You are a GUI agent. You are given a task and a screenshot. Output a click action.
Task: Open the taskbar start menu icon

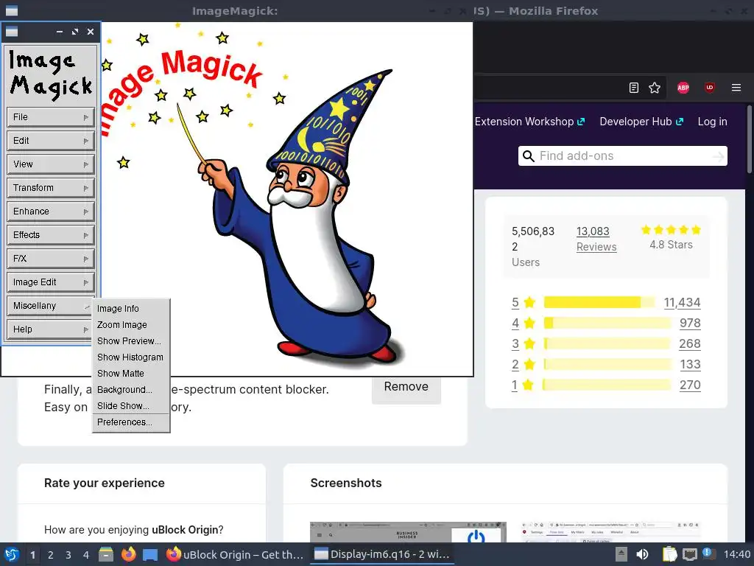(12, 554)
